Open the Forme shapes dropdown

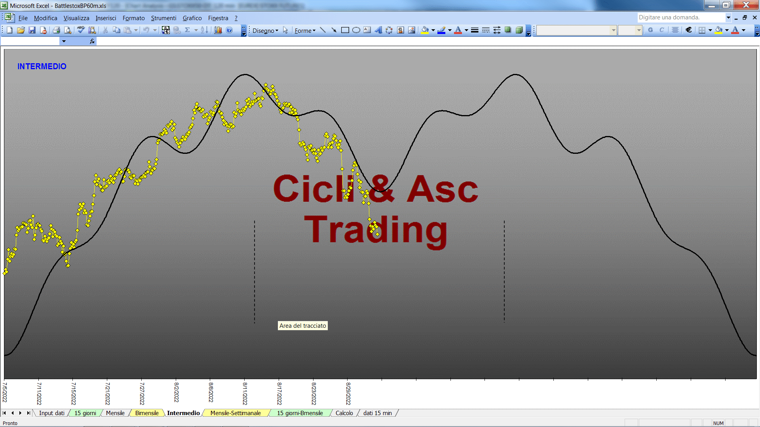[x=305, y=30]
